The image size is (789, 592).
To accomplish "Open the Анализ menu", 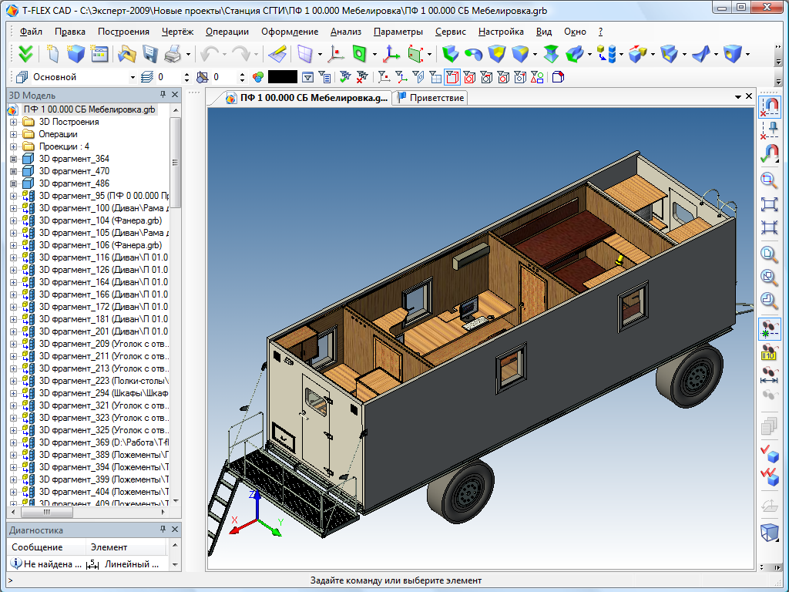I will [344, 32].
